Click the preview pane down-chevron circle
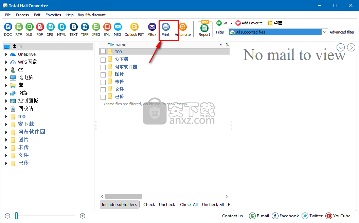Image resolution: width=359 pixels, height=223 pixels. [x=341, y=47]
